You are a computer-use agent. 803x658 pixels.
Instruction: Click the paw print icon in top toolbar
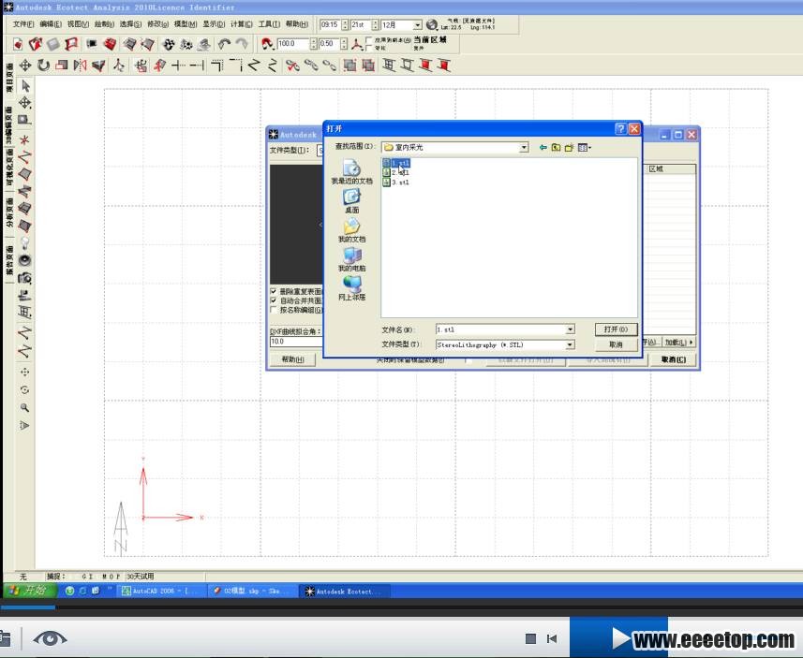pyautogui.click(x=169, y=44)
